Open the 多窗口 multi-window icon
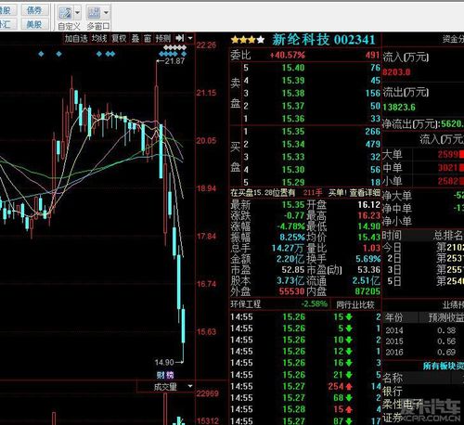This screenshot has height=425, width=464. [94, 13]
